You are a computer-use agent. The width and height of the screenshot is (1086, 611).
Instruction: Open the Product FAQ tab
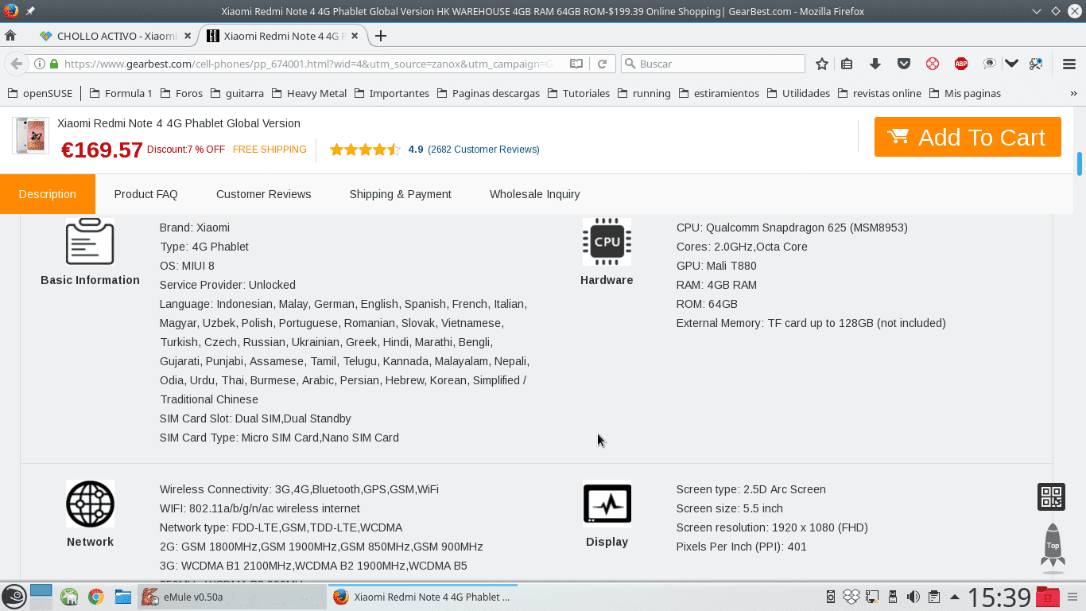tap(146, 194)
